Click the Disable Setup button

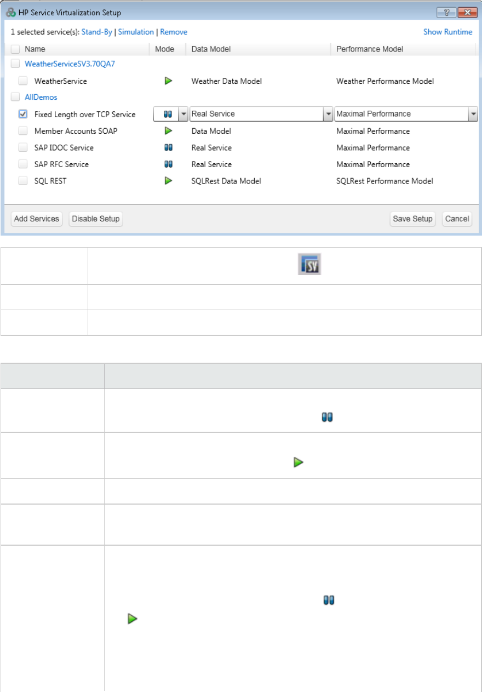pyautogui.click(x=96, y=219)
